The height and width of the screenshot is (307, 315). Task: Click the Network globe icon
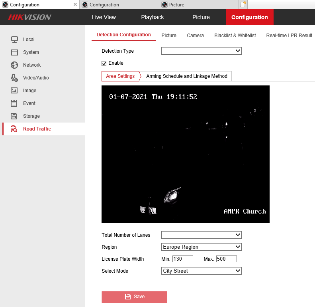click(x=14, y=65)
